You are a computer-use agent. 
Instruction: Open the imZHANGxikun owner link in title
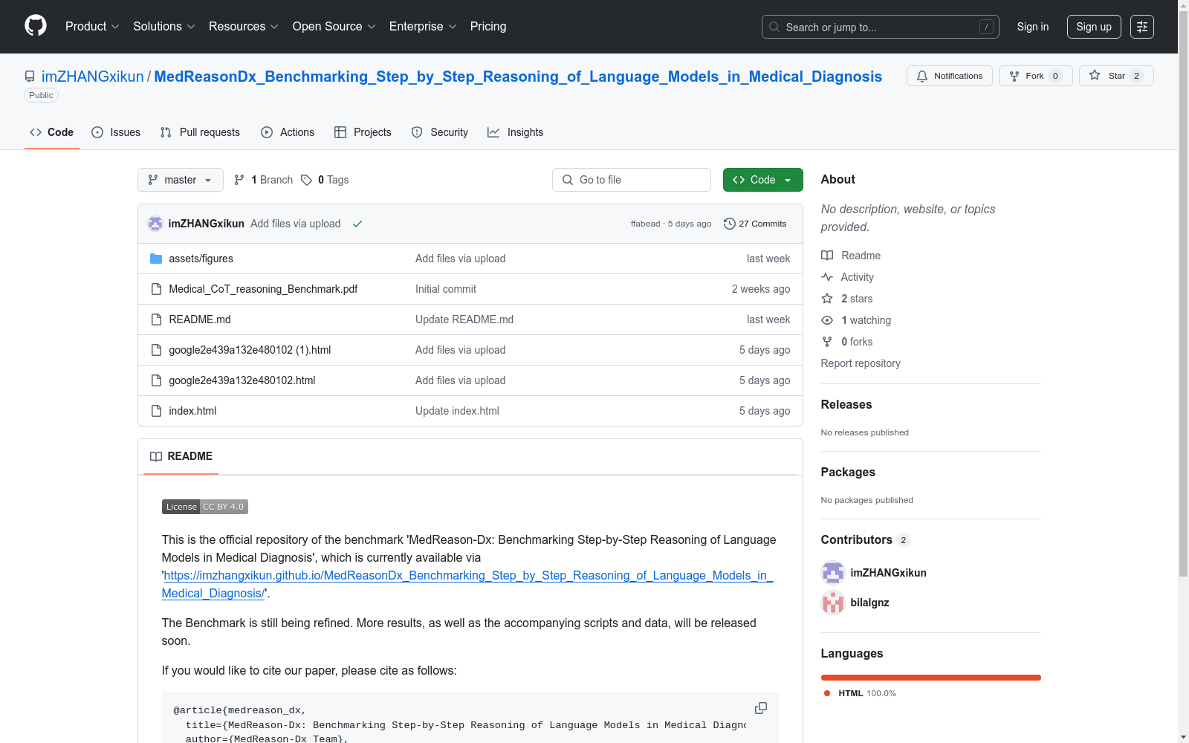click(93, 77)
